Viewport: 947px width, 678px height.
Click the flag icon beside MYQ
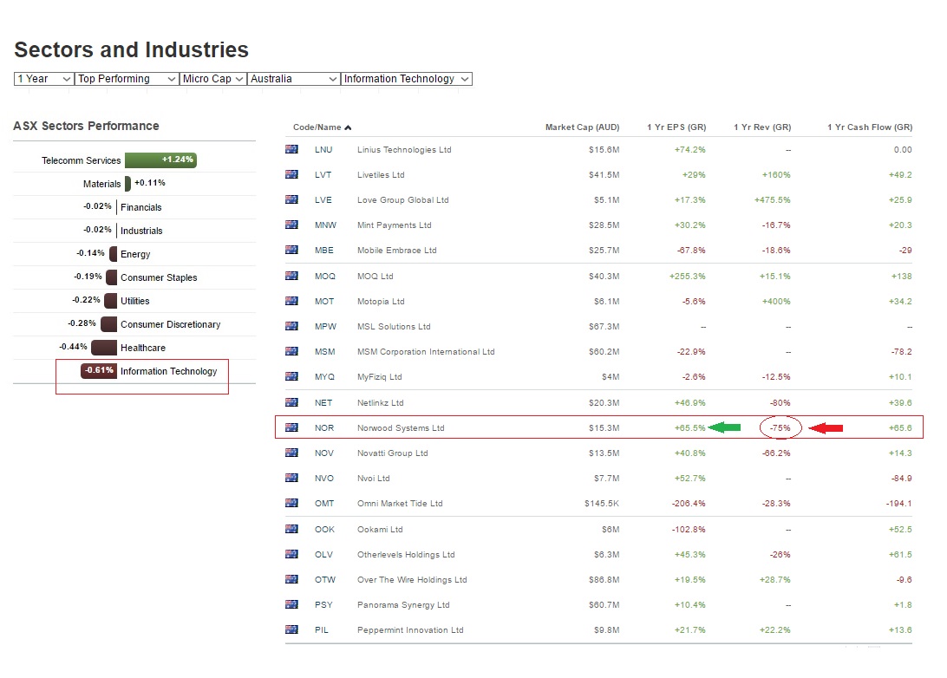pos(291,377)
